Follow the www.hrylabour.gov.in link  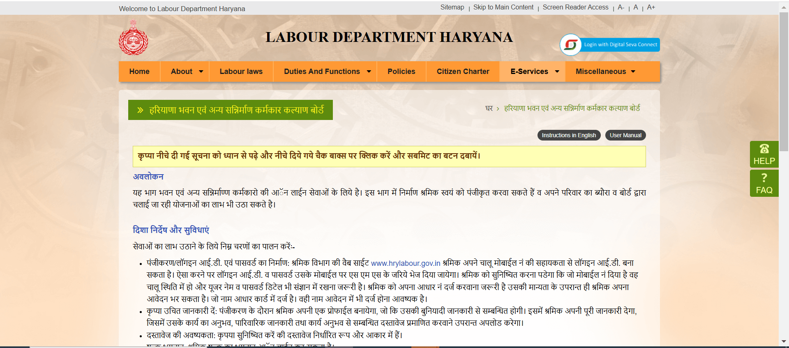[x=406, y=263]
